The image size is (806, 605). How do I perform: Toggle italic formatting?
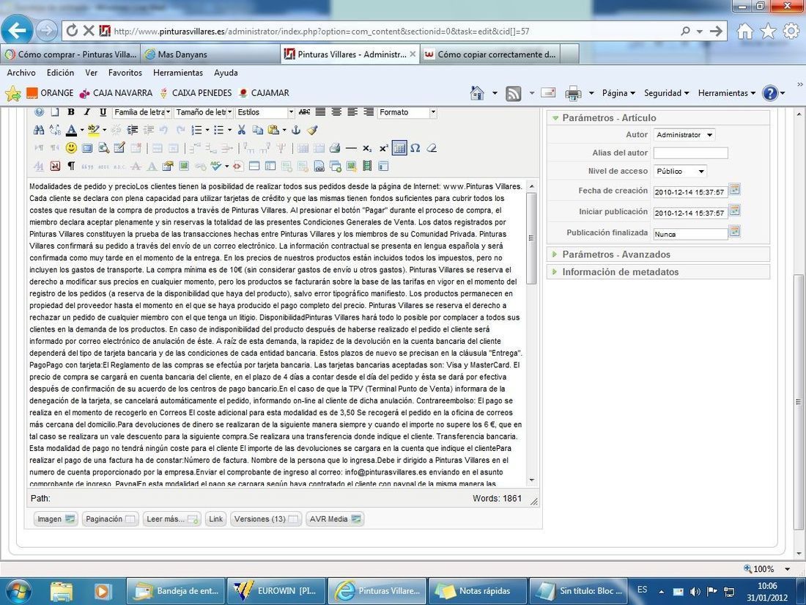pos(87,112)
